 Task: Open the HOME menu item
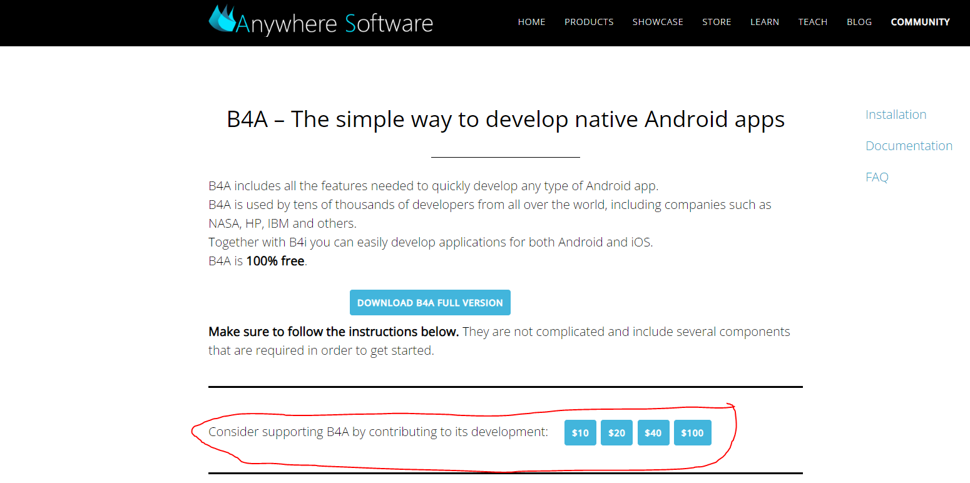[x=531, y=22]
